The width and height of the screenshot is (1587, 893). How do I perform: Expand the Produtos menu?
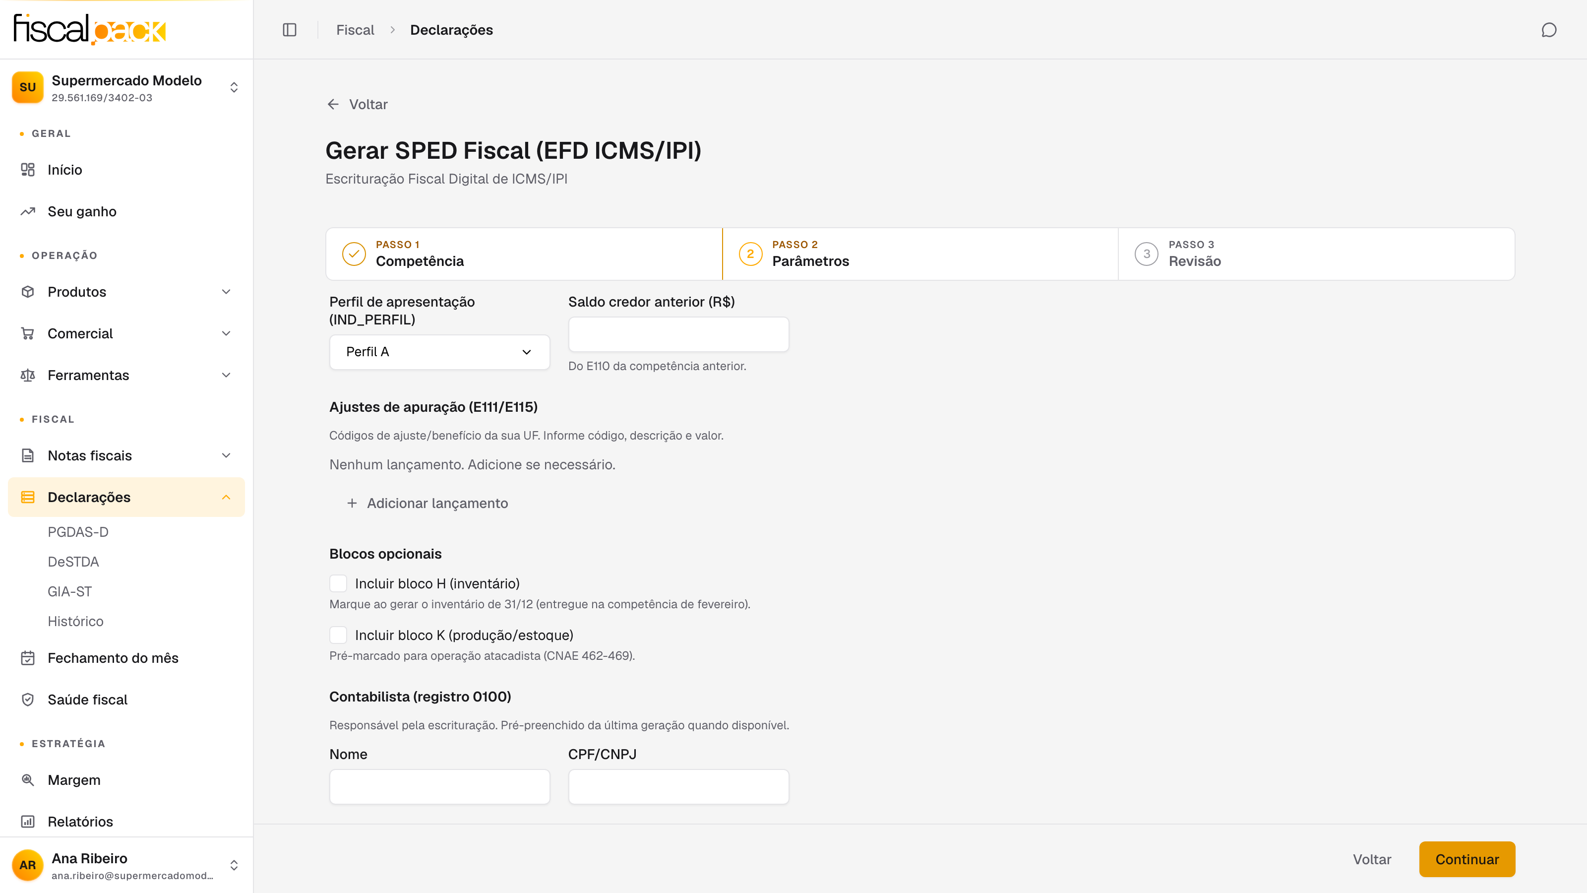126,292
